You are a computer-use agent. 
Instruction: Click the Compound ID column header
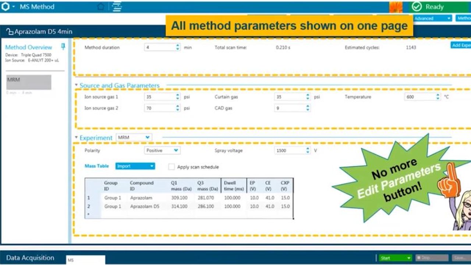[x=142, y=186]
